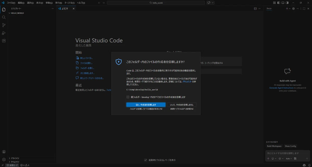The height and width of the screenshot is (167, 312).
Task: Open the Copilot chat icon in title bar
Action: pos(209,3)
